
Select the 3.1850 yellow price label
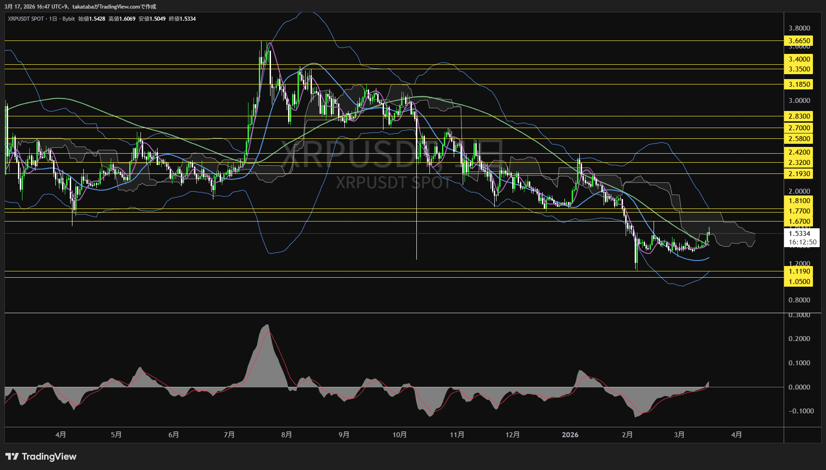click(799, 84)
